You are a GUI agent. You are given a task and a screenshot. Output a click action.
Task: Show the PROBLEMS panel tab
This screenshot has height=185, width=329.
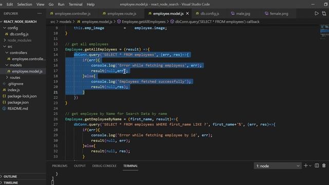60,165
